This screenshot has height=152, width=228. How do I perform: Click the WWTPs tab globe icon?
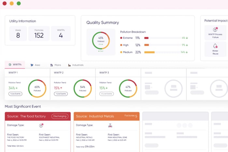(x=10, y=65)
